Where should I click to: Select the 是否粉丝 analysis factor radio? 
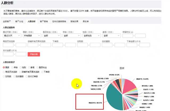tap(38, 67)
